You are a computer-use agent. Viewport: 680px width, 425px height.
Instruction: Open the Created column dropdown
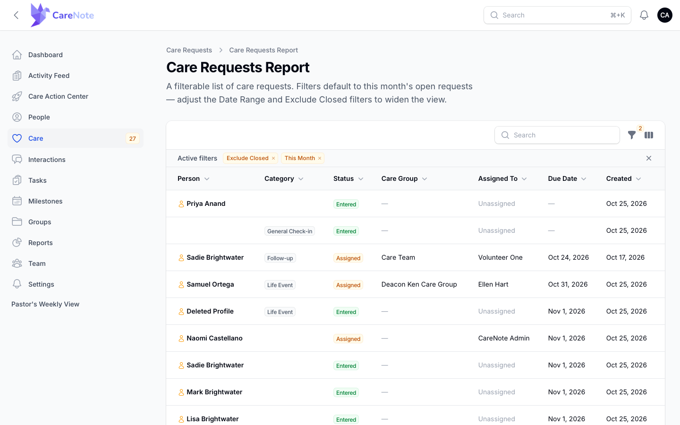pos(638,179)
